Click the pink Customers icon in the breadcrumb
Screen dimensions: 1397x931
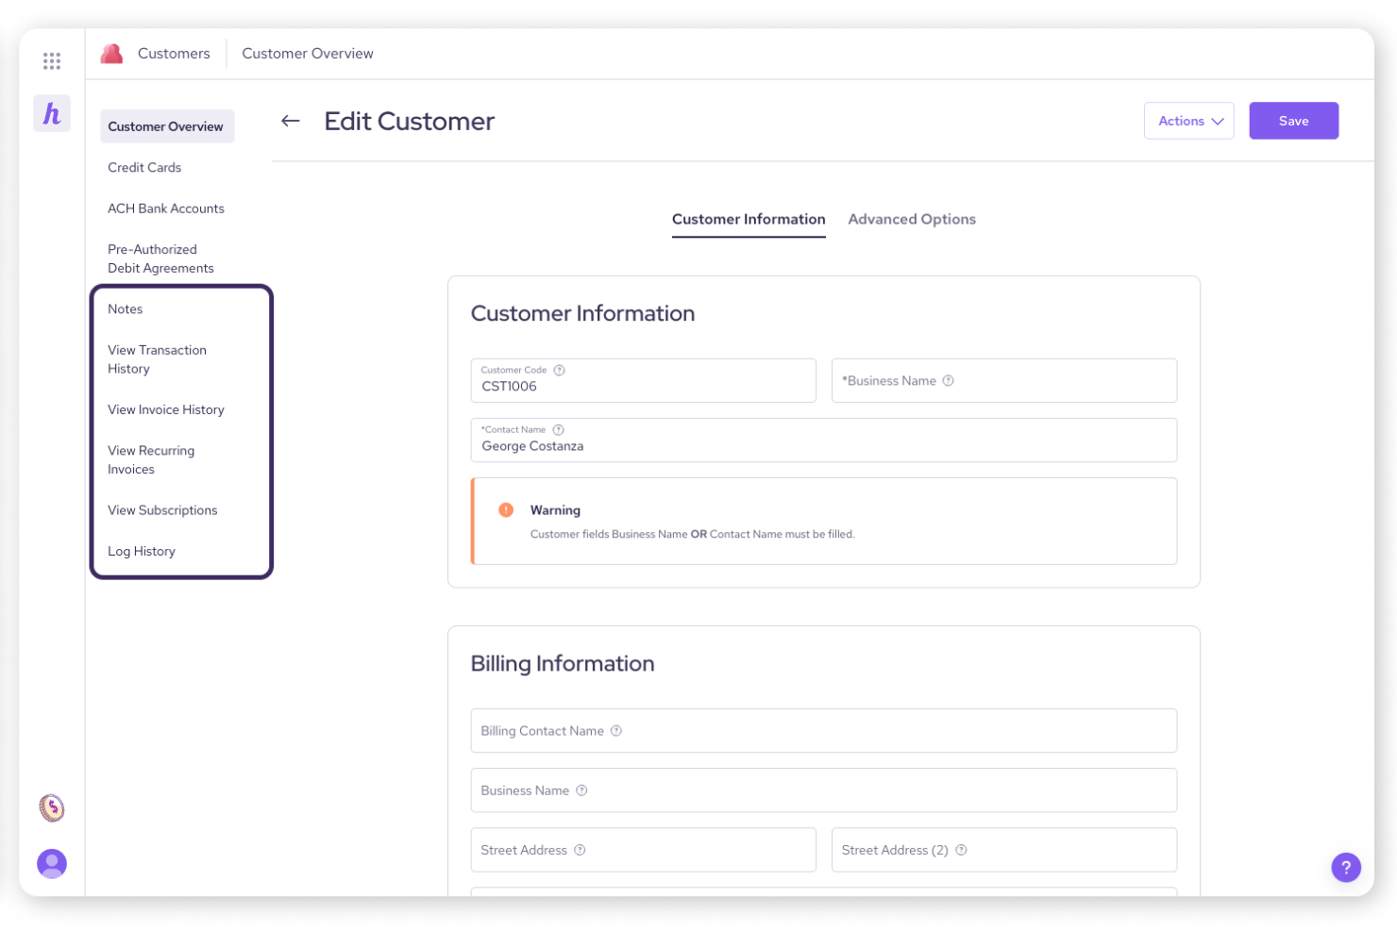click(111, 53)
